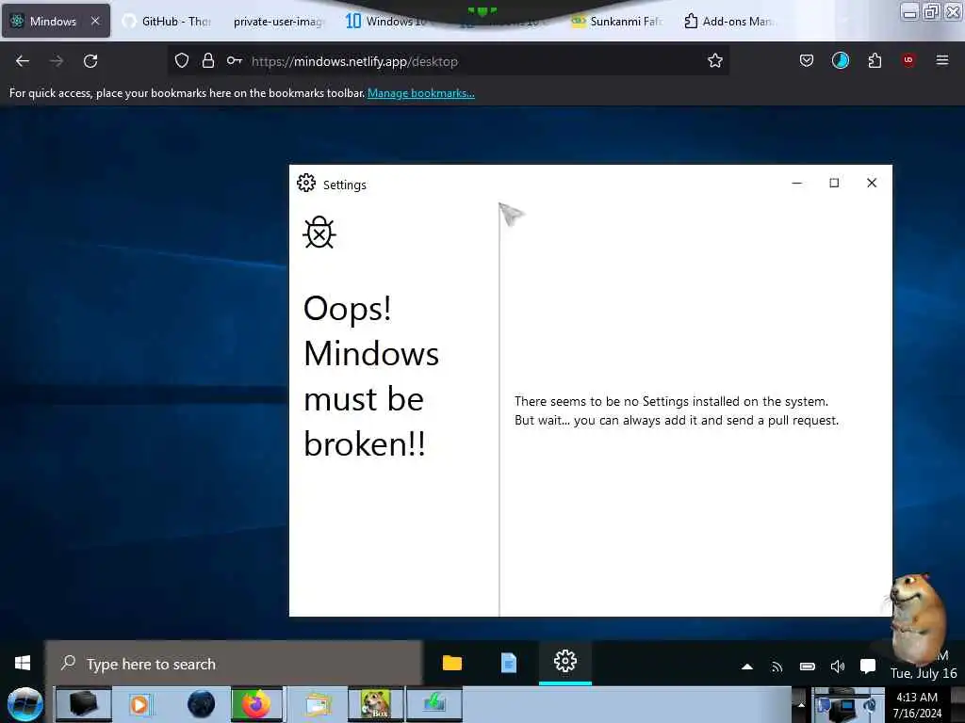Open the media player on host taskbar

(x=140, y=704)
